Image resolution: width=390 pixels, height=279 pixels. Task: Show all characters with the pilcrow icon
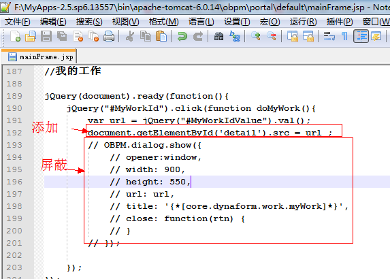pyautogui.click(x=344, y=36)
